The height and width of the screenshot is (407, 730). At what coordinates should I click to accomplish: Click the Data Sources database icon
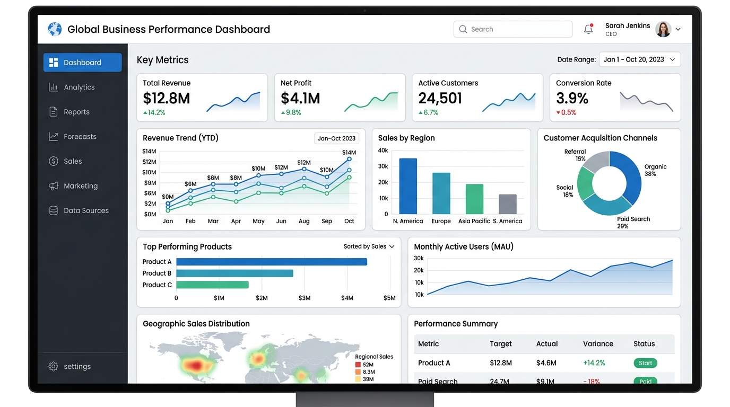(x=54, y=210)
